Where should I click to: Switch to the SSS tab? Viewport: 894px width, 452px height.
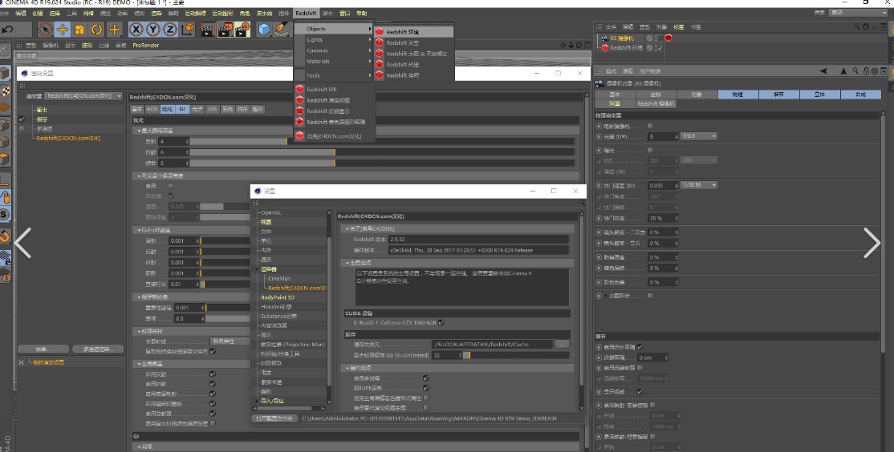click(213, 109)
